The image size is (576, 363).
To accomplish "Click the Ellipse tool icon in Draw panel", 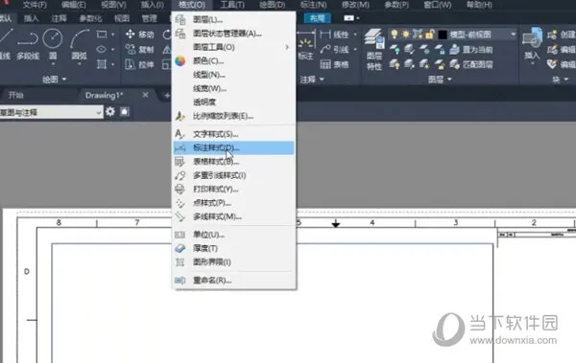I will click(x=102, y=49).
